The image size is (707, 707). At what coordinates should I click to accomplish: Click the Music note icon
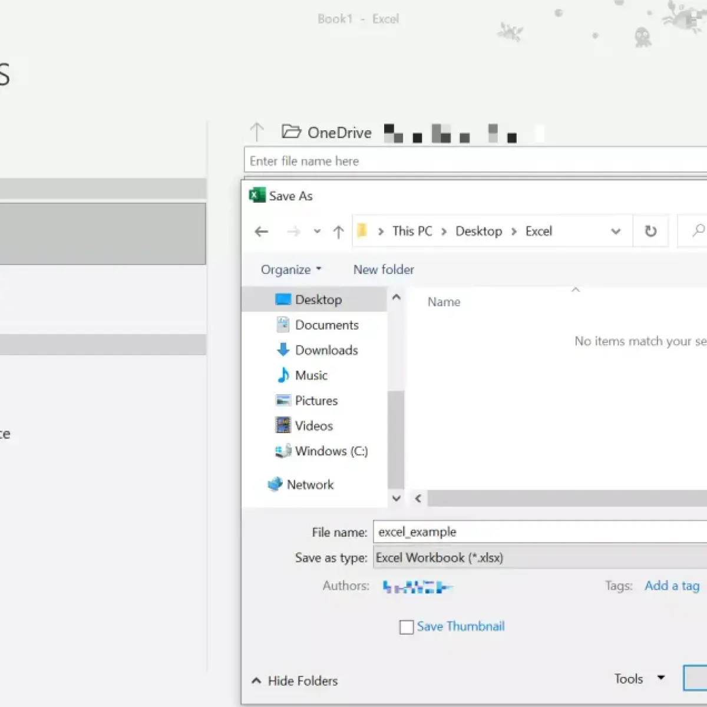(283, 375)
